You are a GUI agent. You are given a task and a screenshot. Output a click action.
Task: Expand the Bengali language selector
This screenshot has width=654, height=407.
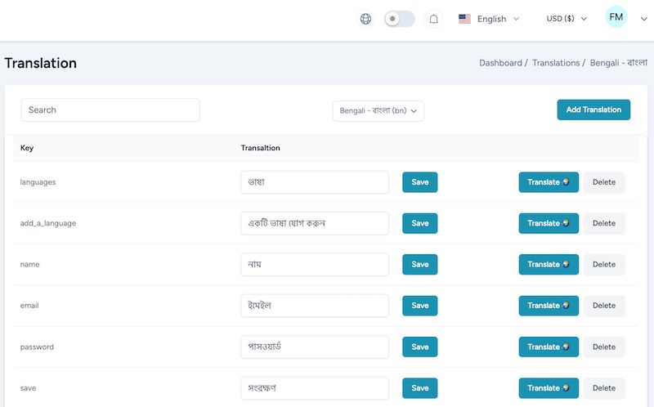pos(379,110)
